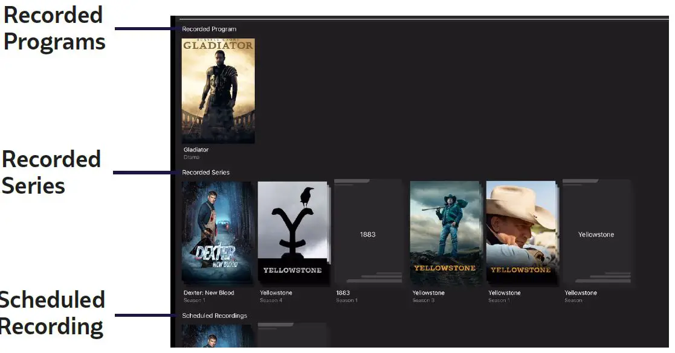Click "Season 1" under the 1883 caption
The image size is (675, 353).
pos(347,300)
